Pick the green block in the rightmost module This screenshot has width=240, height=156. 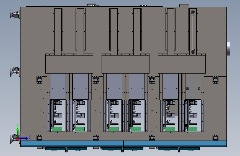[192, 129]
